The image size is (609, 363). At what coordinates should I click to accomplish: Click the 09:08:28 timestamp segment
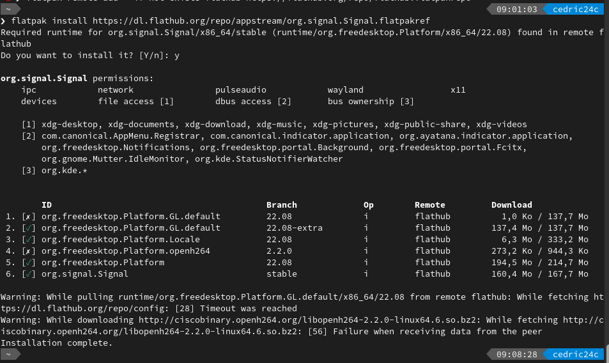516,355
